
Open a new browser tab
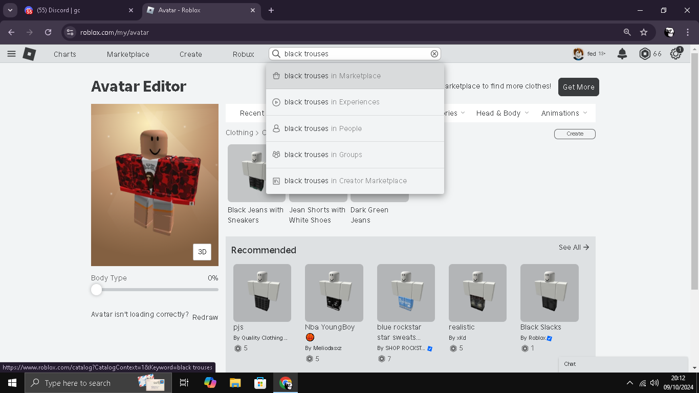[271, 10]
